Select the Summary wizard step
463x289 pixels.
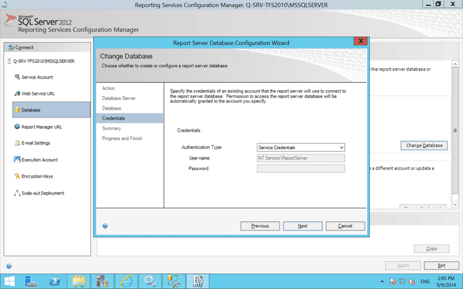point(112,128)
